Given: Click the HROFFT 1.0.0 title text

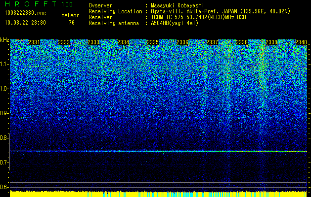Looking at the screenshot, I should 39,4.
